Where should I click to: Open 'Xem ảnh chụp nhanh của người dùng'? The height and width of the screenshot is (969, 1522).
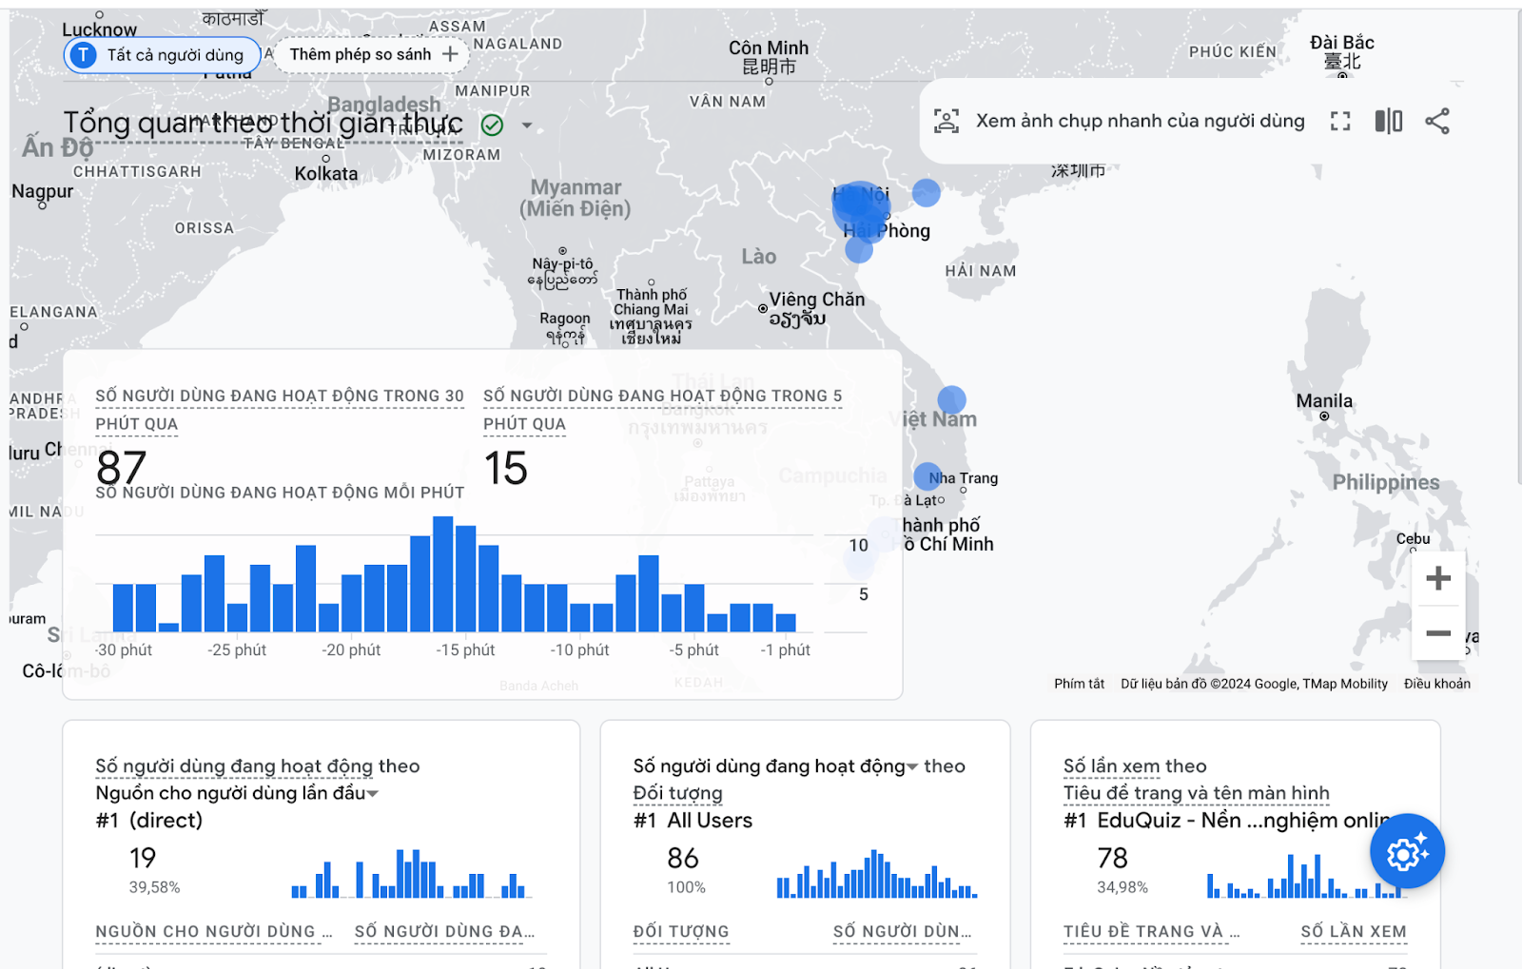pyautogui.click(x=1140, y=121)
